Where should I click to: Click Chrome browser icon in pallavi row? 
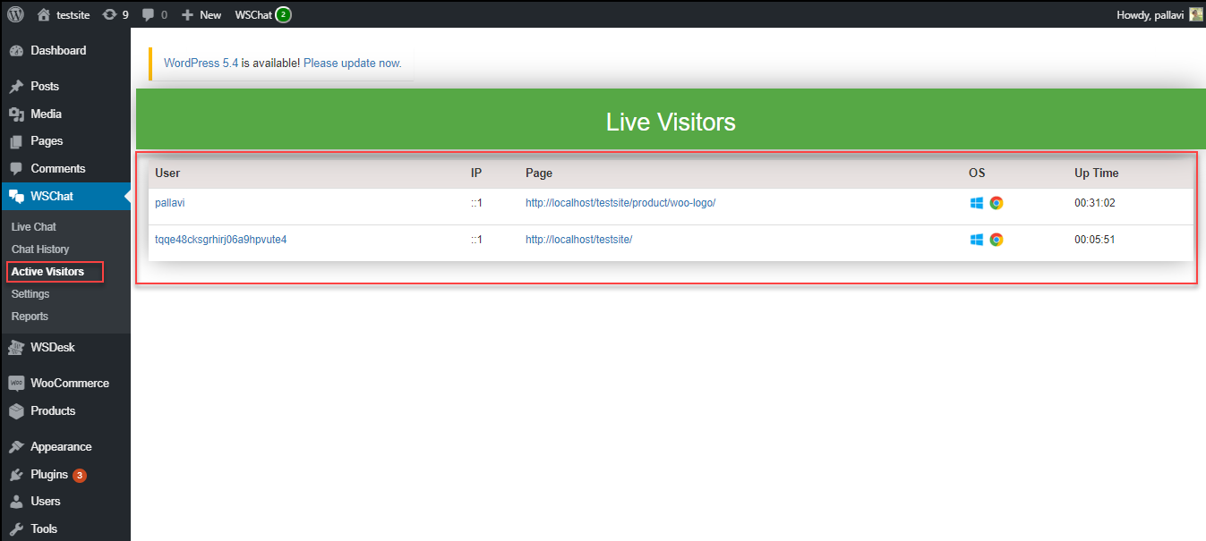click(996, 203)
